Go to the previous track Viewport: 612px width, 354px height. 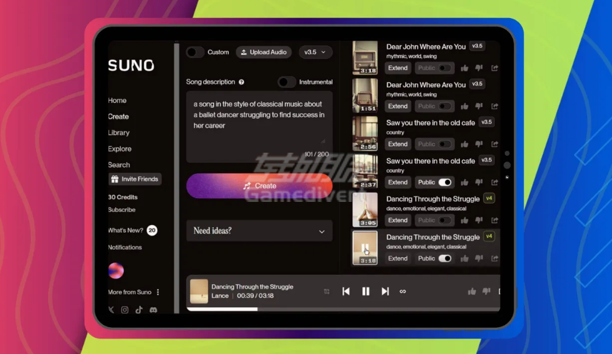pyautogui.click(x=346, y=291)
